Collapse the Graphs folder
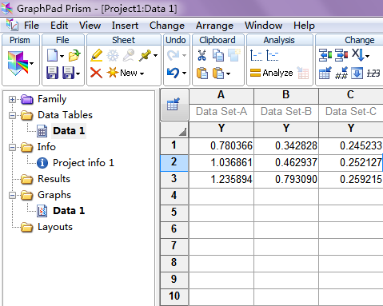383x306 pixels. click(x=12, y=195)
